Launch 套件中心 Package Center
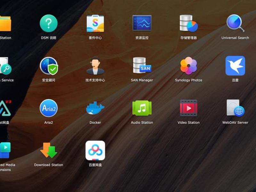Screen dimensions: 256x192 [x=95, y=23]
